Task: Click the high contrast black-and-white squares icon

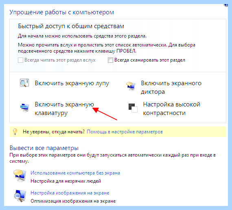Action: point(133,108)
